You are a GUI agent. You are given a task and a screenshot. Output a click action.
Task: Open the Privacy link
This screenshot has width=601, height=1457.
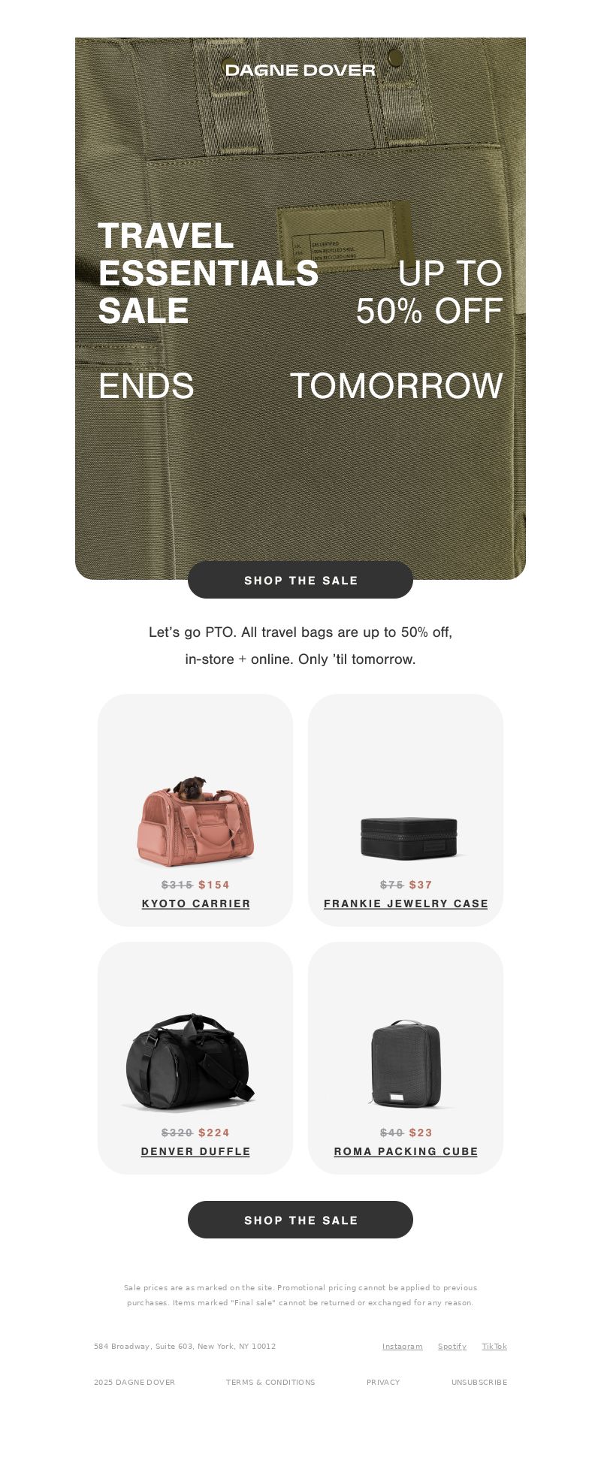click(383, 1382)
